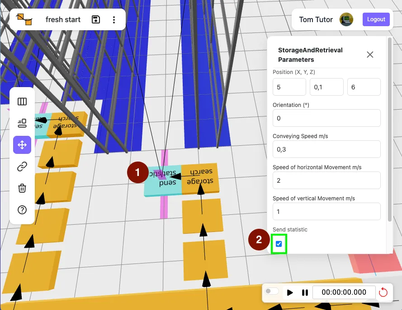Open the three-dot more options menu
The width and height of the screenshot is (402, 310).
(x=114, y=19)
